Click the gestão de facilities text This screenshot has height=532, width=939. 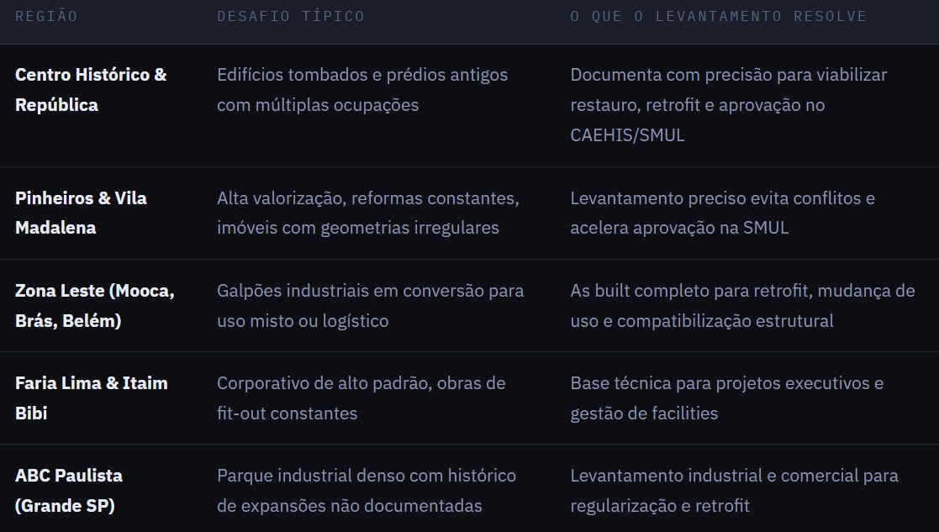click(x=644, y=413)
